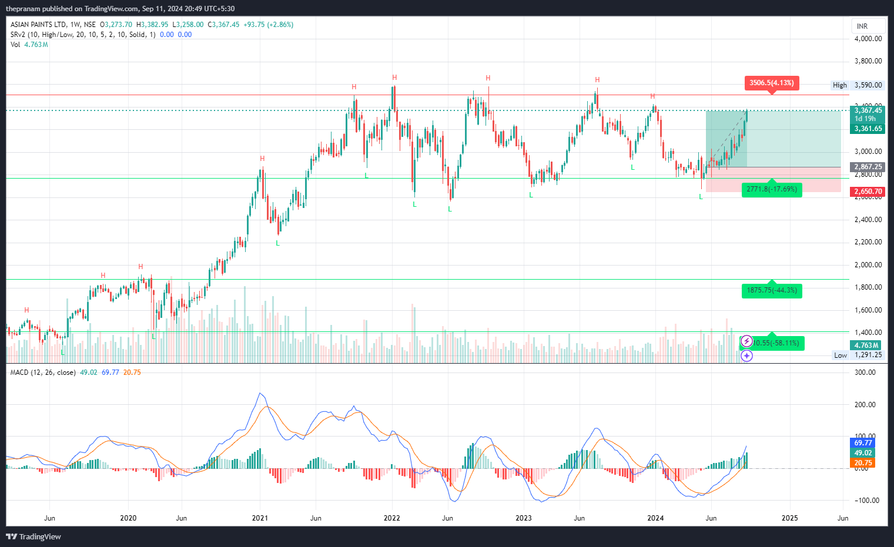
Task: Click the orange 20.75 MACD axis label
Action: 863,463
